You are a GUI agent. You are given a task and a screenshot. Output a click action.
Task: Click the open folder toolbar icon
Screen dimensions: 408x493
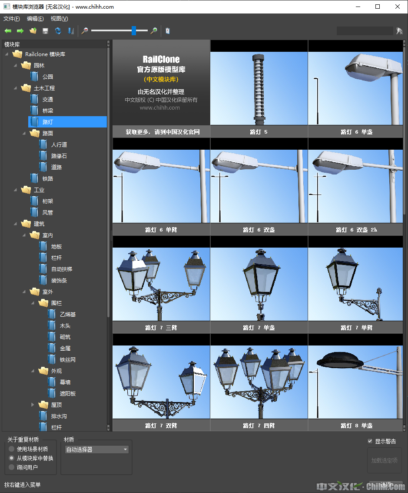pyautogui.click(x=33, y=31)
